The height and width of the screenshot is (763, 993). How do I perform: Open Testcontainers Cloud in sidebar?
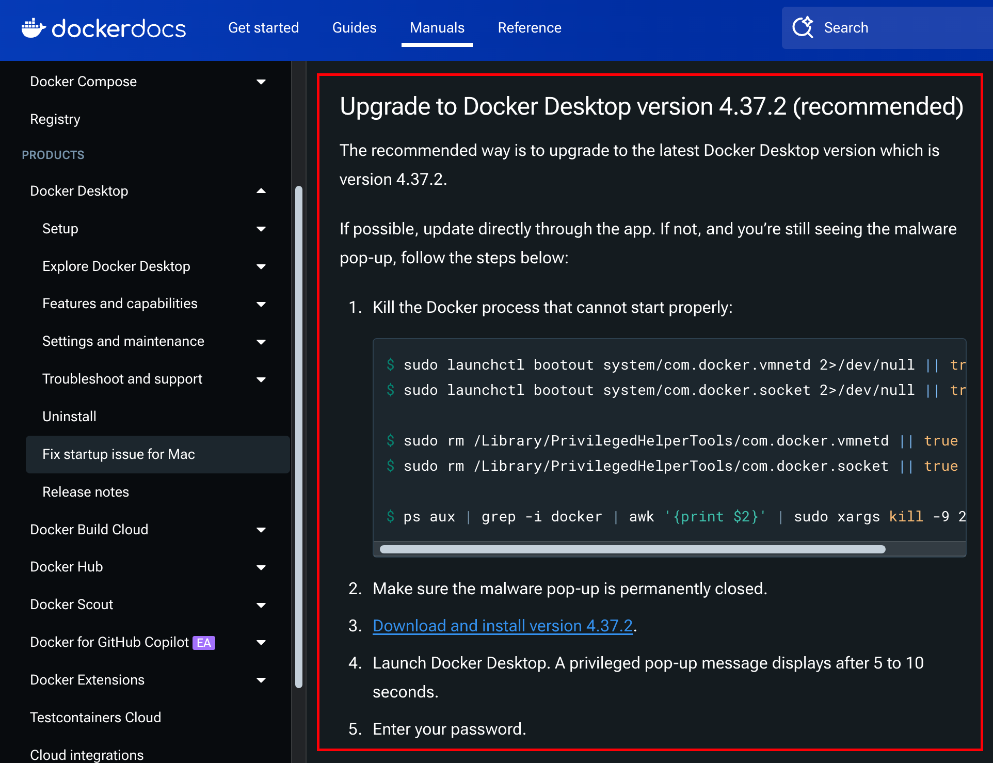point(95,717)
